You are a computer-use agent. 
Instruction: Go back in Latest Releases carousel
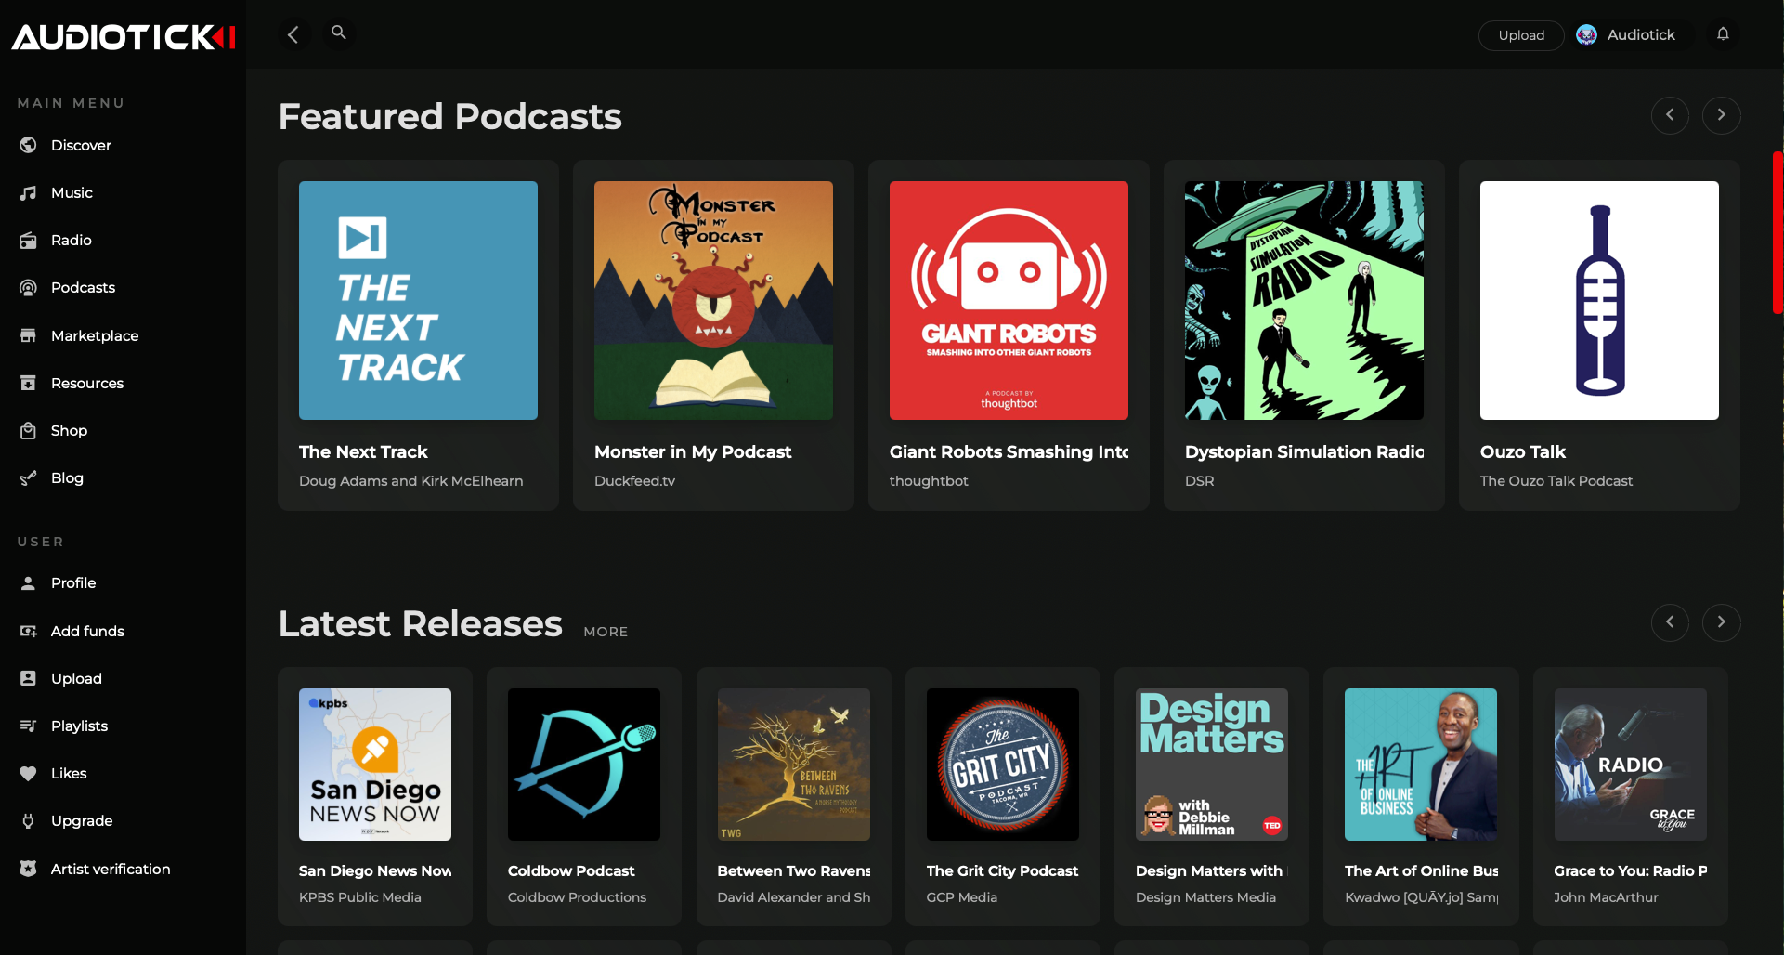[x=1670, y=622]
